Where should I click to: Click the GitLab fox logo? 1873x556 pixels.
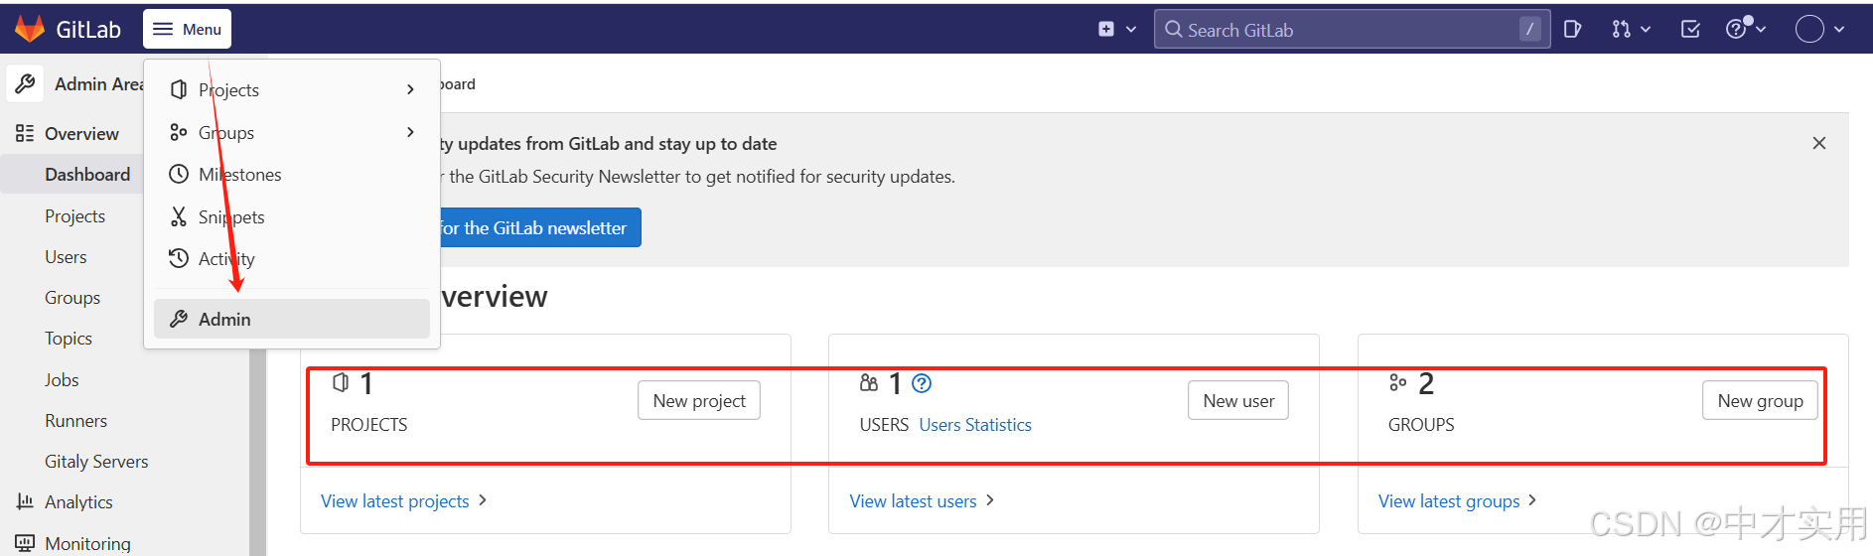coord(30,29)
